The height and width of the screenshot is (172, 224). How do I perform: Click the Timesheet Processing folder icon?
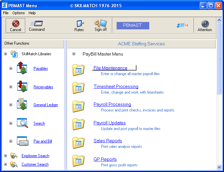(78, 88)
